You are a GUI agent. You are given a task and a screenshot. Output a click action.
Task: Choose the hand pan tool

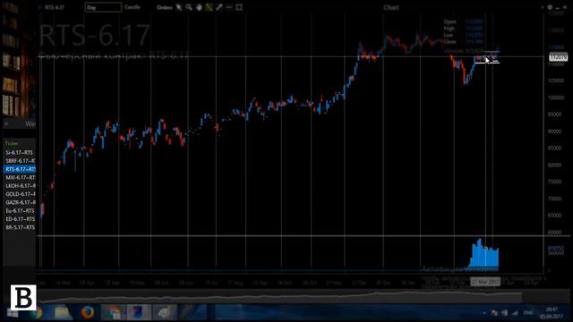[199, 7]
